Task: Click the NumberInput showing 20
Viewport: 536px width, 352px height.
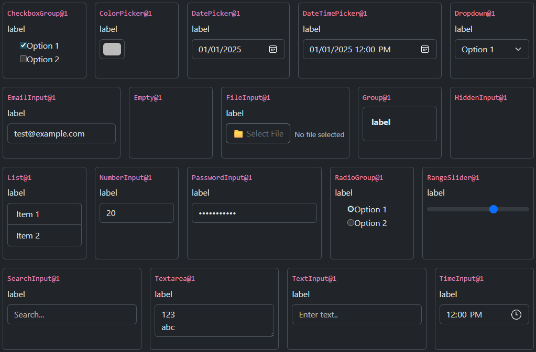Action: 136,213
